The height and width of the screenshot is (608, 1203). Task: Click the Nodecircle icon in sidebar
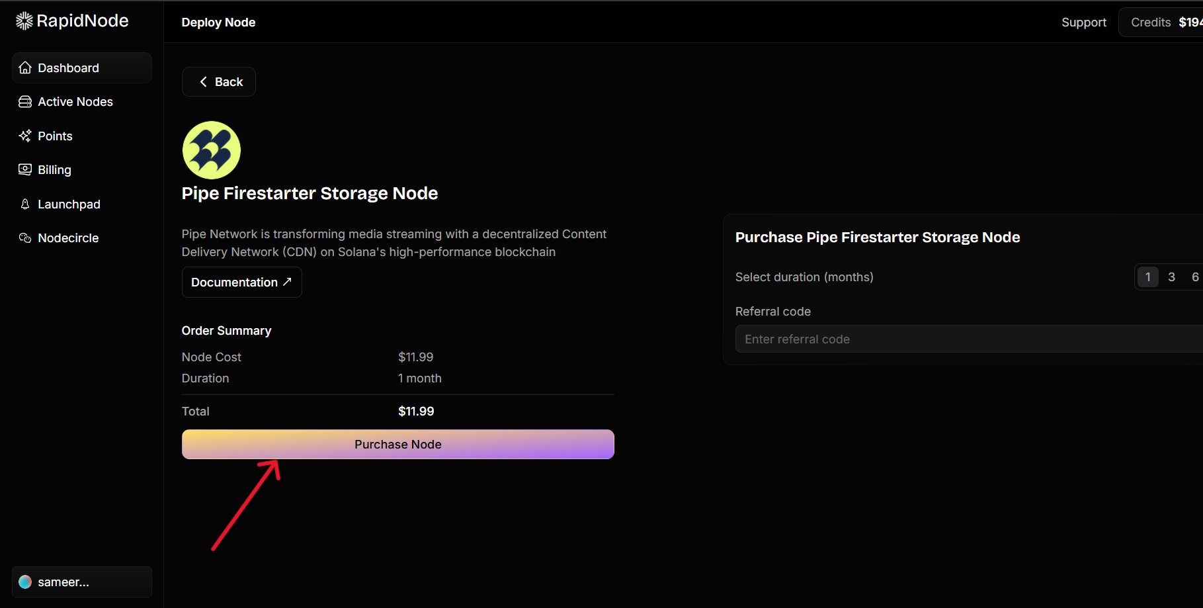click(25, 238)
